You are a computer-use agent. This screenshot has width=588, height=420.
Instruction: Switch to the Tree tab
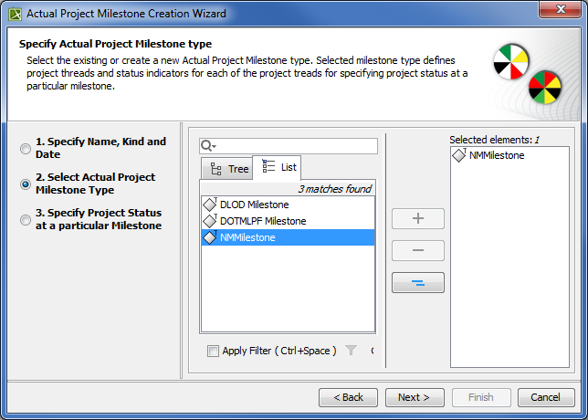(x=228, y=169)
